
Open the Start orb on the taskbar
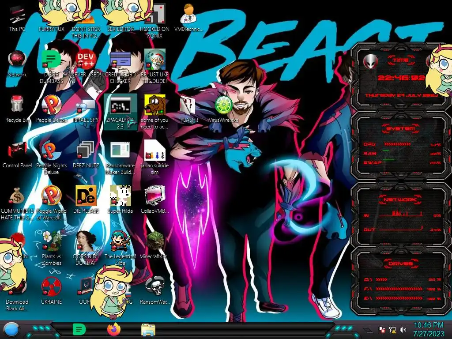pos(12,330)
